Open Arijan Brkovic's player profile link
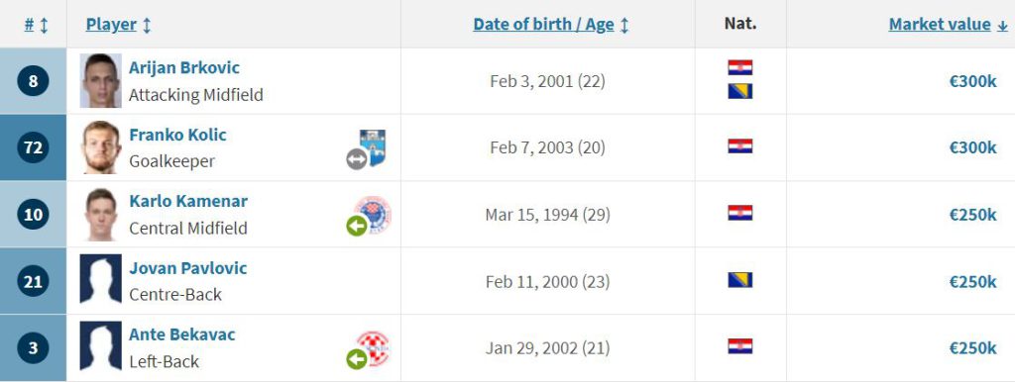 pos(183,68)
